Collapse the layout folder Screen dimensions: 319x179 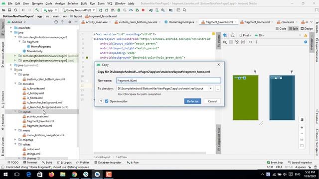(15, 111)
